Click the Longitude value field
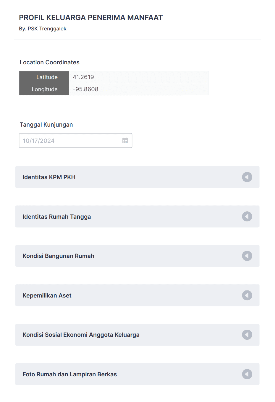 [x=139, y=89]
